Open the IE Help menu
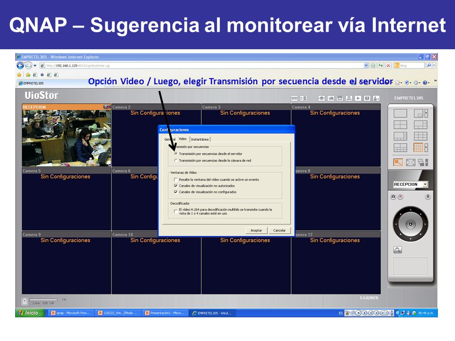This screenshot has width=455, height=341. click(426, 83)
